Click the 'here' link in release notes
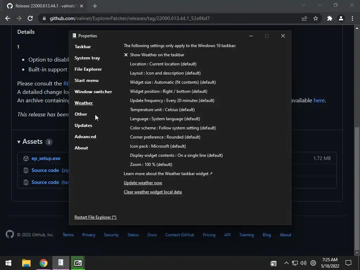 319,100
